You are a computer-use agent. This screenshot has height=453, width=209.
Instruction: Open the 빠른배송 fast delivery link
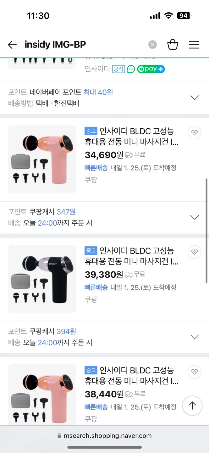coord(96,168)
